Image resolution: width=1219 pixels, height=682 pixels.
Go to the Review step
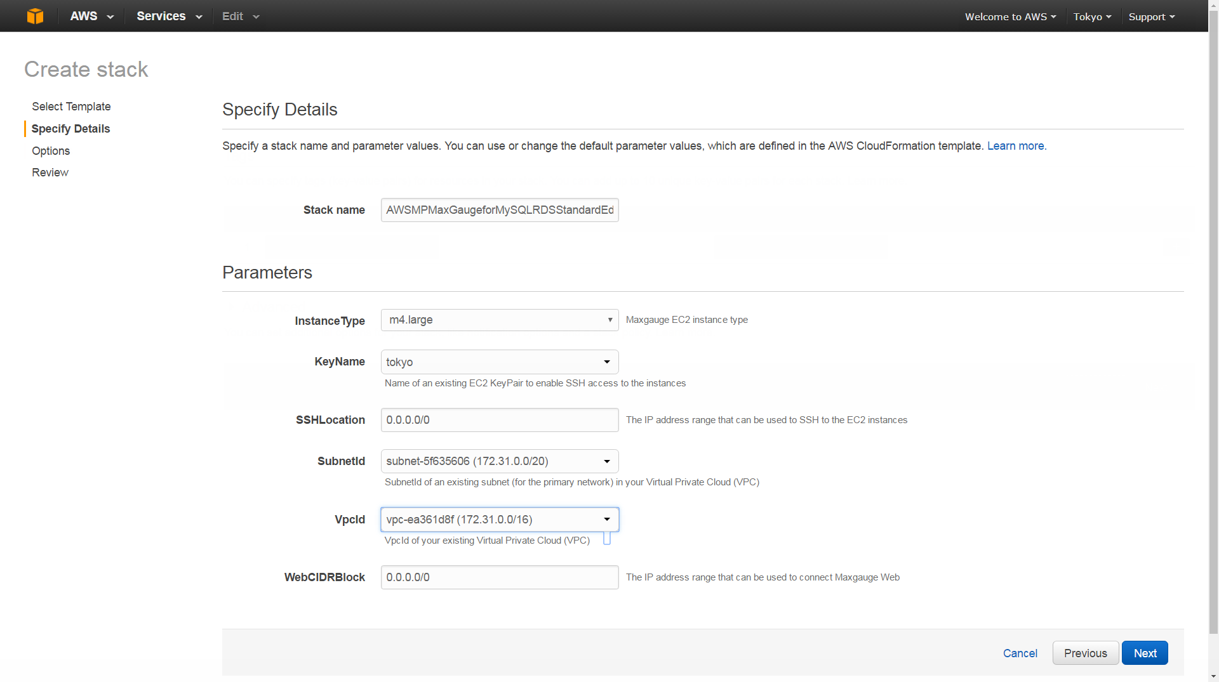pyautogui.click(x=50, y=173)
